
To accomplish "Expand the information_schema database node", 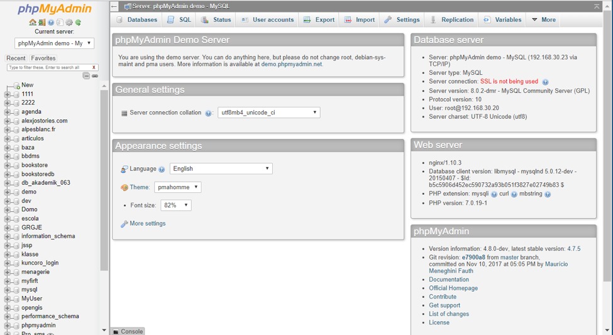I will point(7,236).
